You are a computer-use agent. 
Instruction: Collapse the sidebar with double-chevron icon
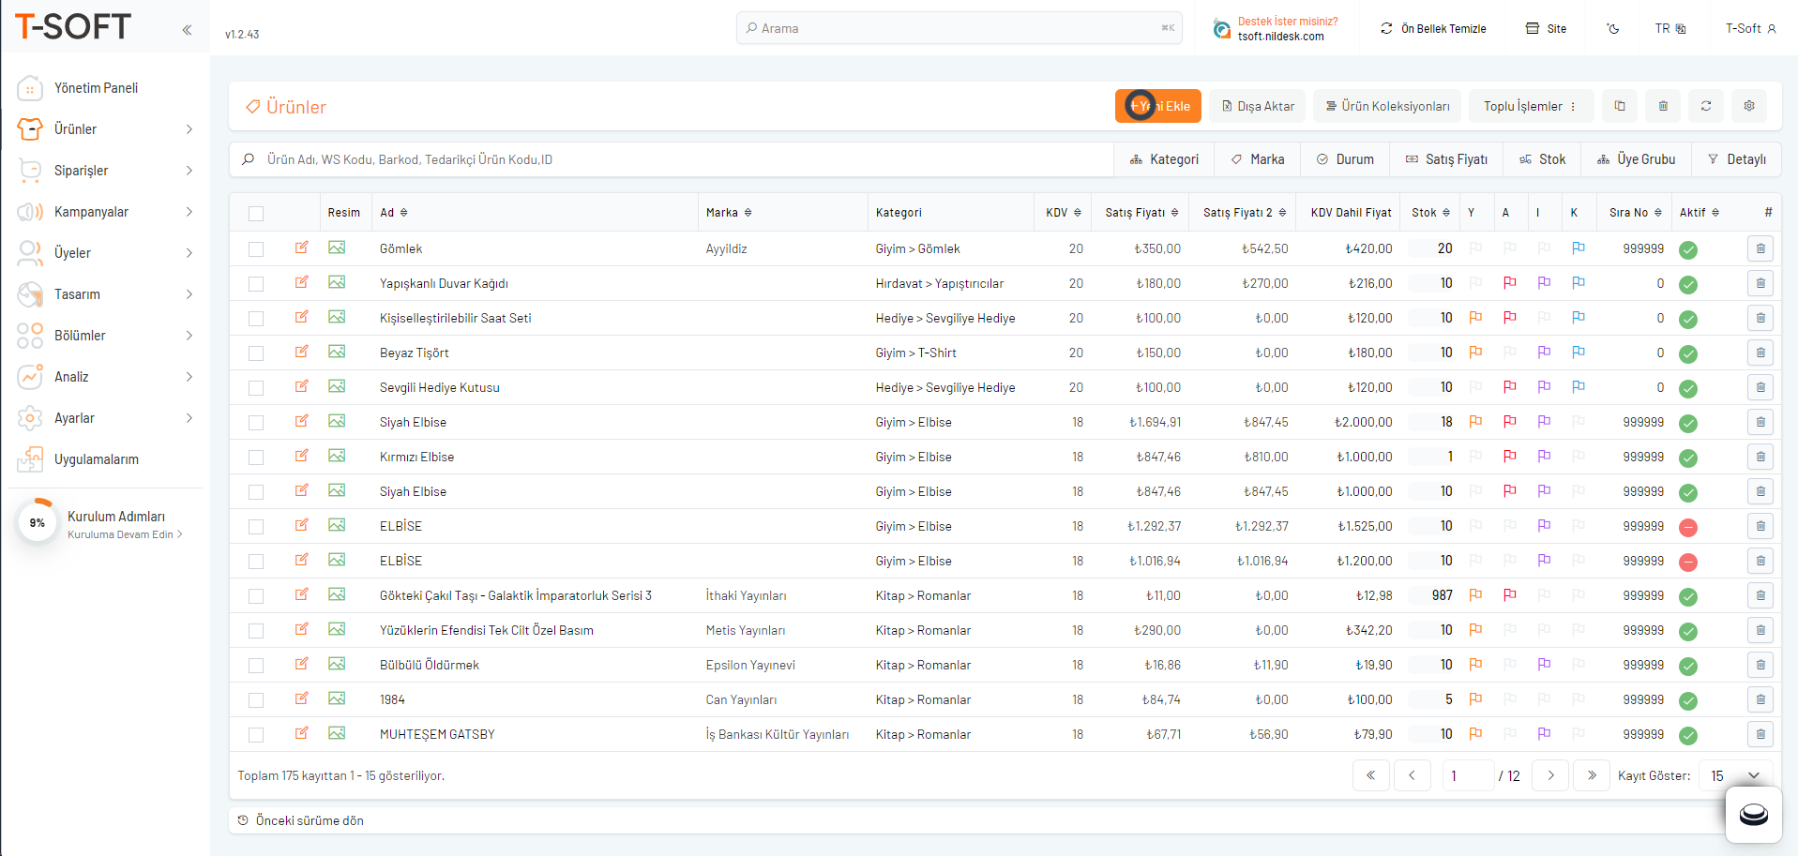[187, 30]
